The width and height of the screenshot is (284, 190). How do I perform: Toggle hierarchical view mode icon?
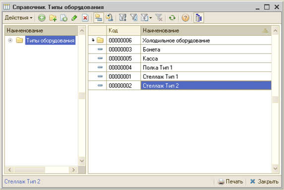[x=99, y=18]
